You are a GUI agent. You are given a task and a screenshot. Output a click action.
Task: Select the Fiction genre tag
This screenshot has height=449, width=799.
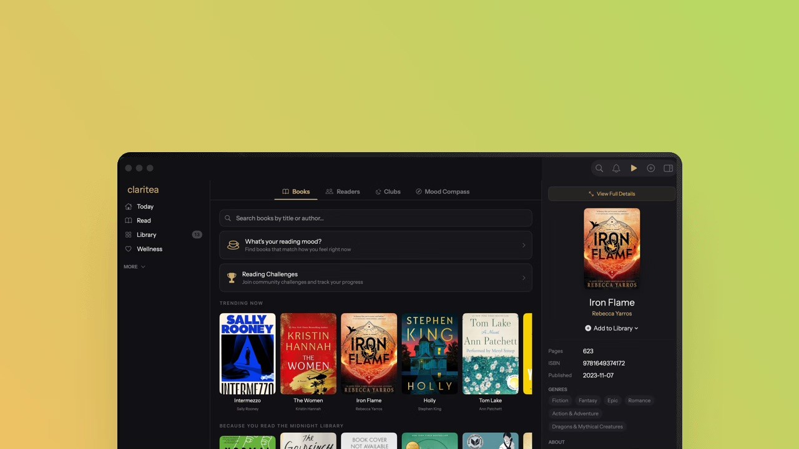560,400
